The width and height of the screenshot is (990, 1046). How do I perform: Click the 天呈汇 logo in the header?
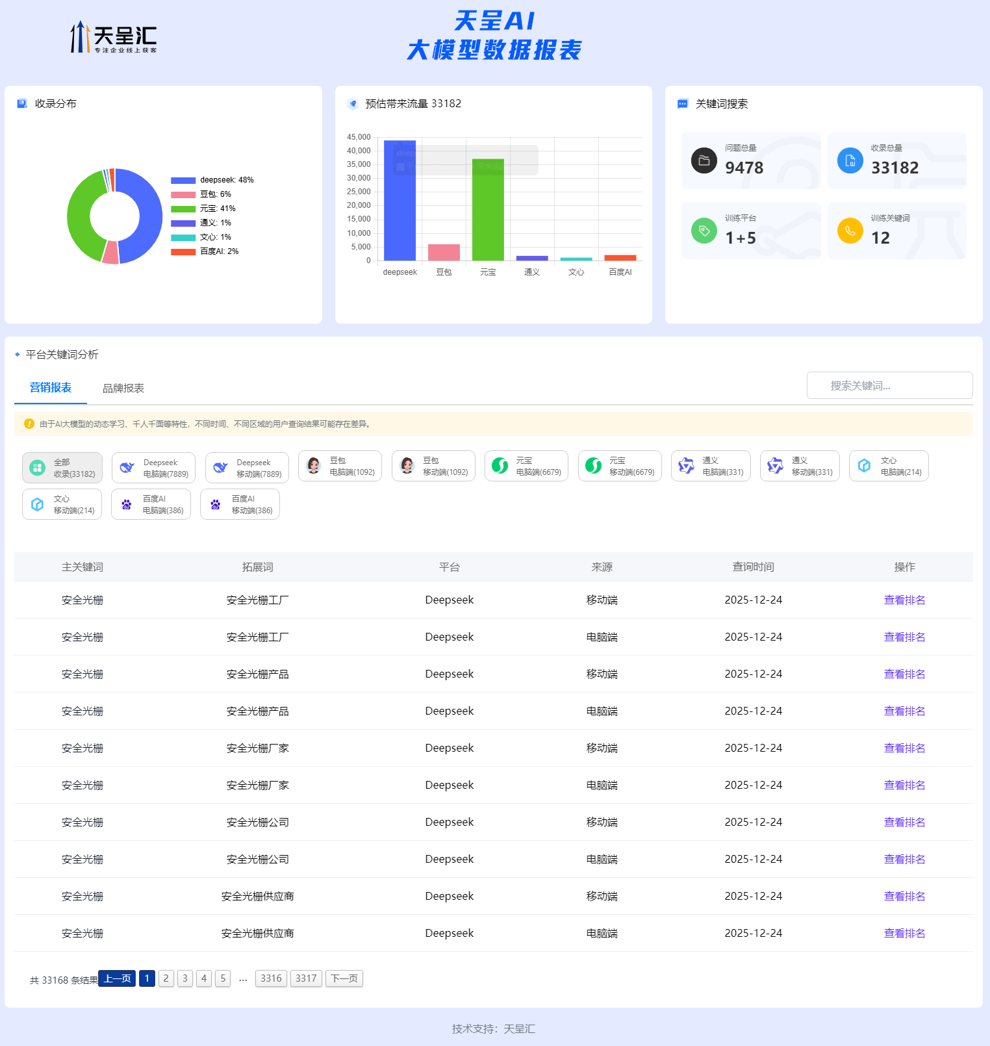point(114,38)
